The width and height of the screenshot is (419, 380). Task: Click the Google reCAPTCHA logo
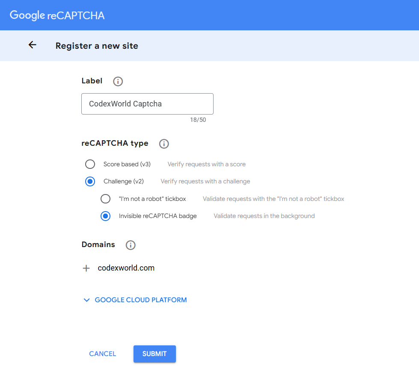[x=57, y=15]
